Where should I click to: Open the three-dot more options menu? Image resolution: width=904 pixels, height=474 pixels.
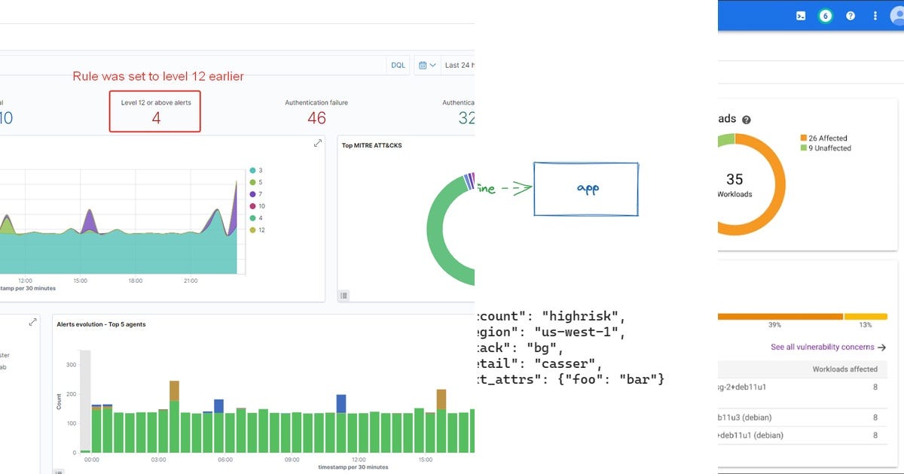coord(875,15)
